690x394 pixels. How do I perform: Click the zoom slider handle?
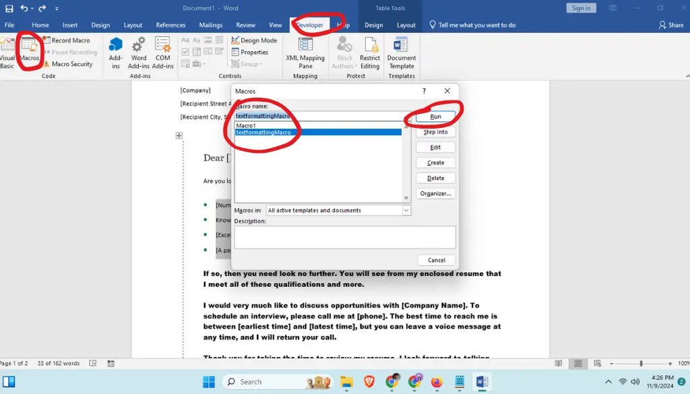[641, 364]
